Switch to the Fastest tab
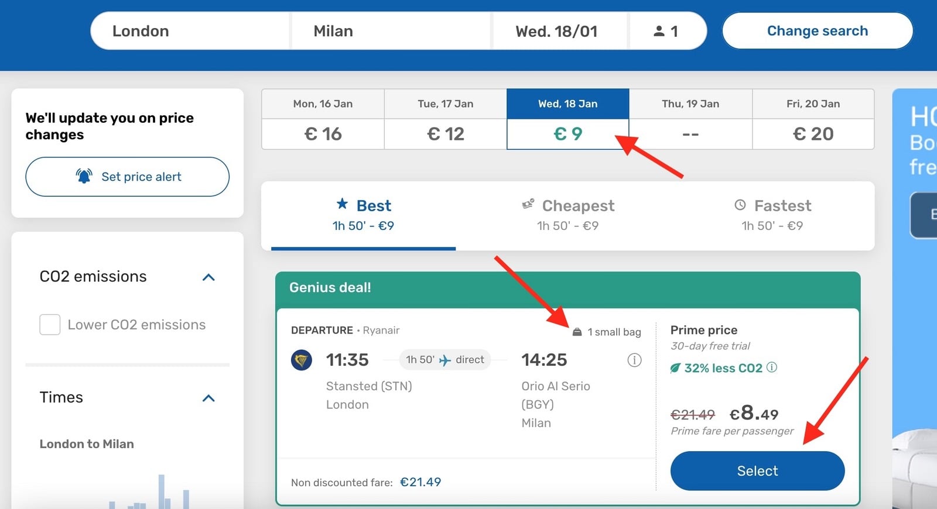Screen dimensions: 937x509 [x=772, y=215]
